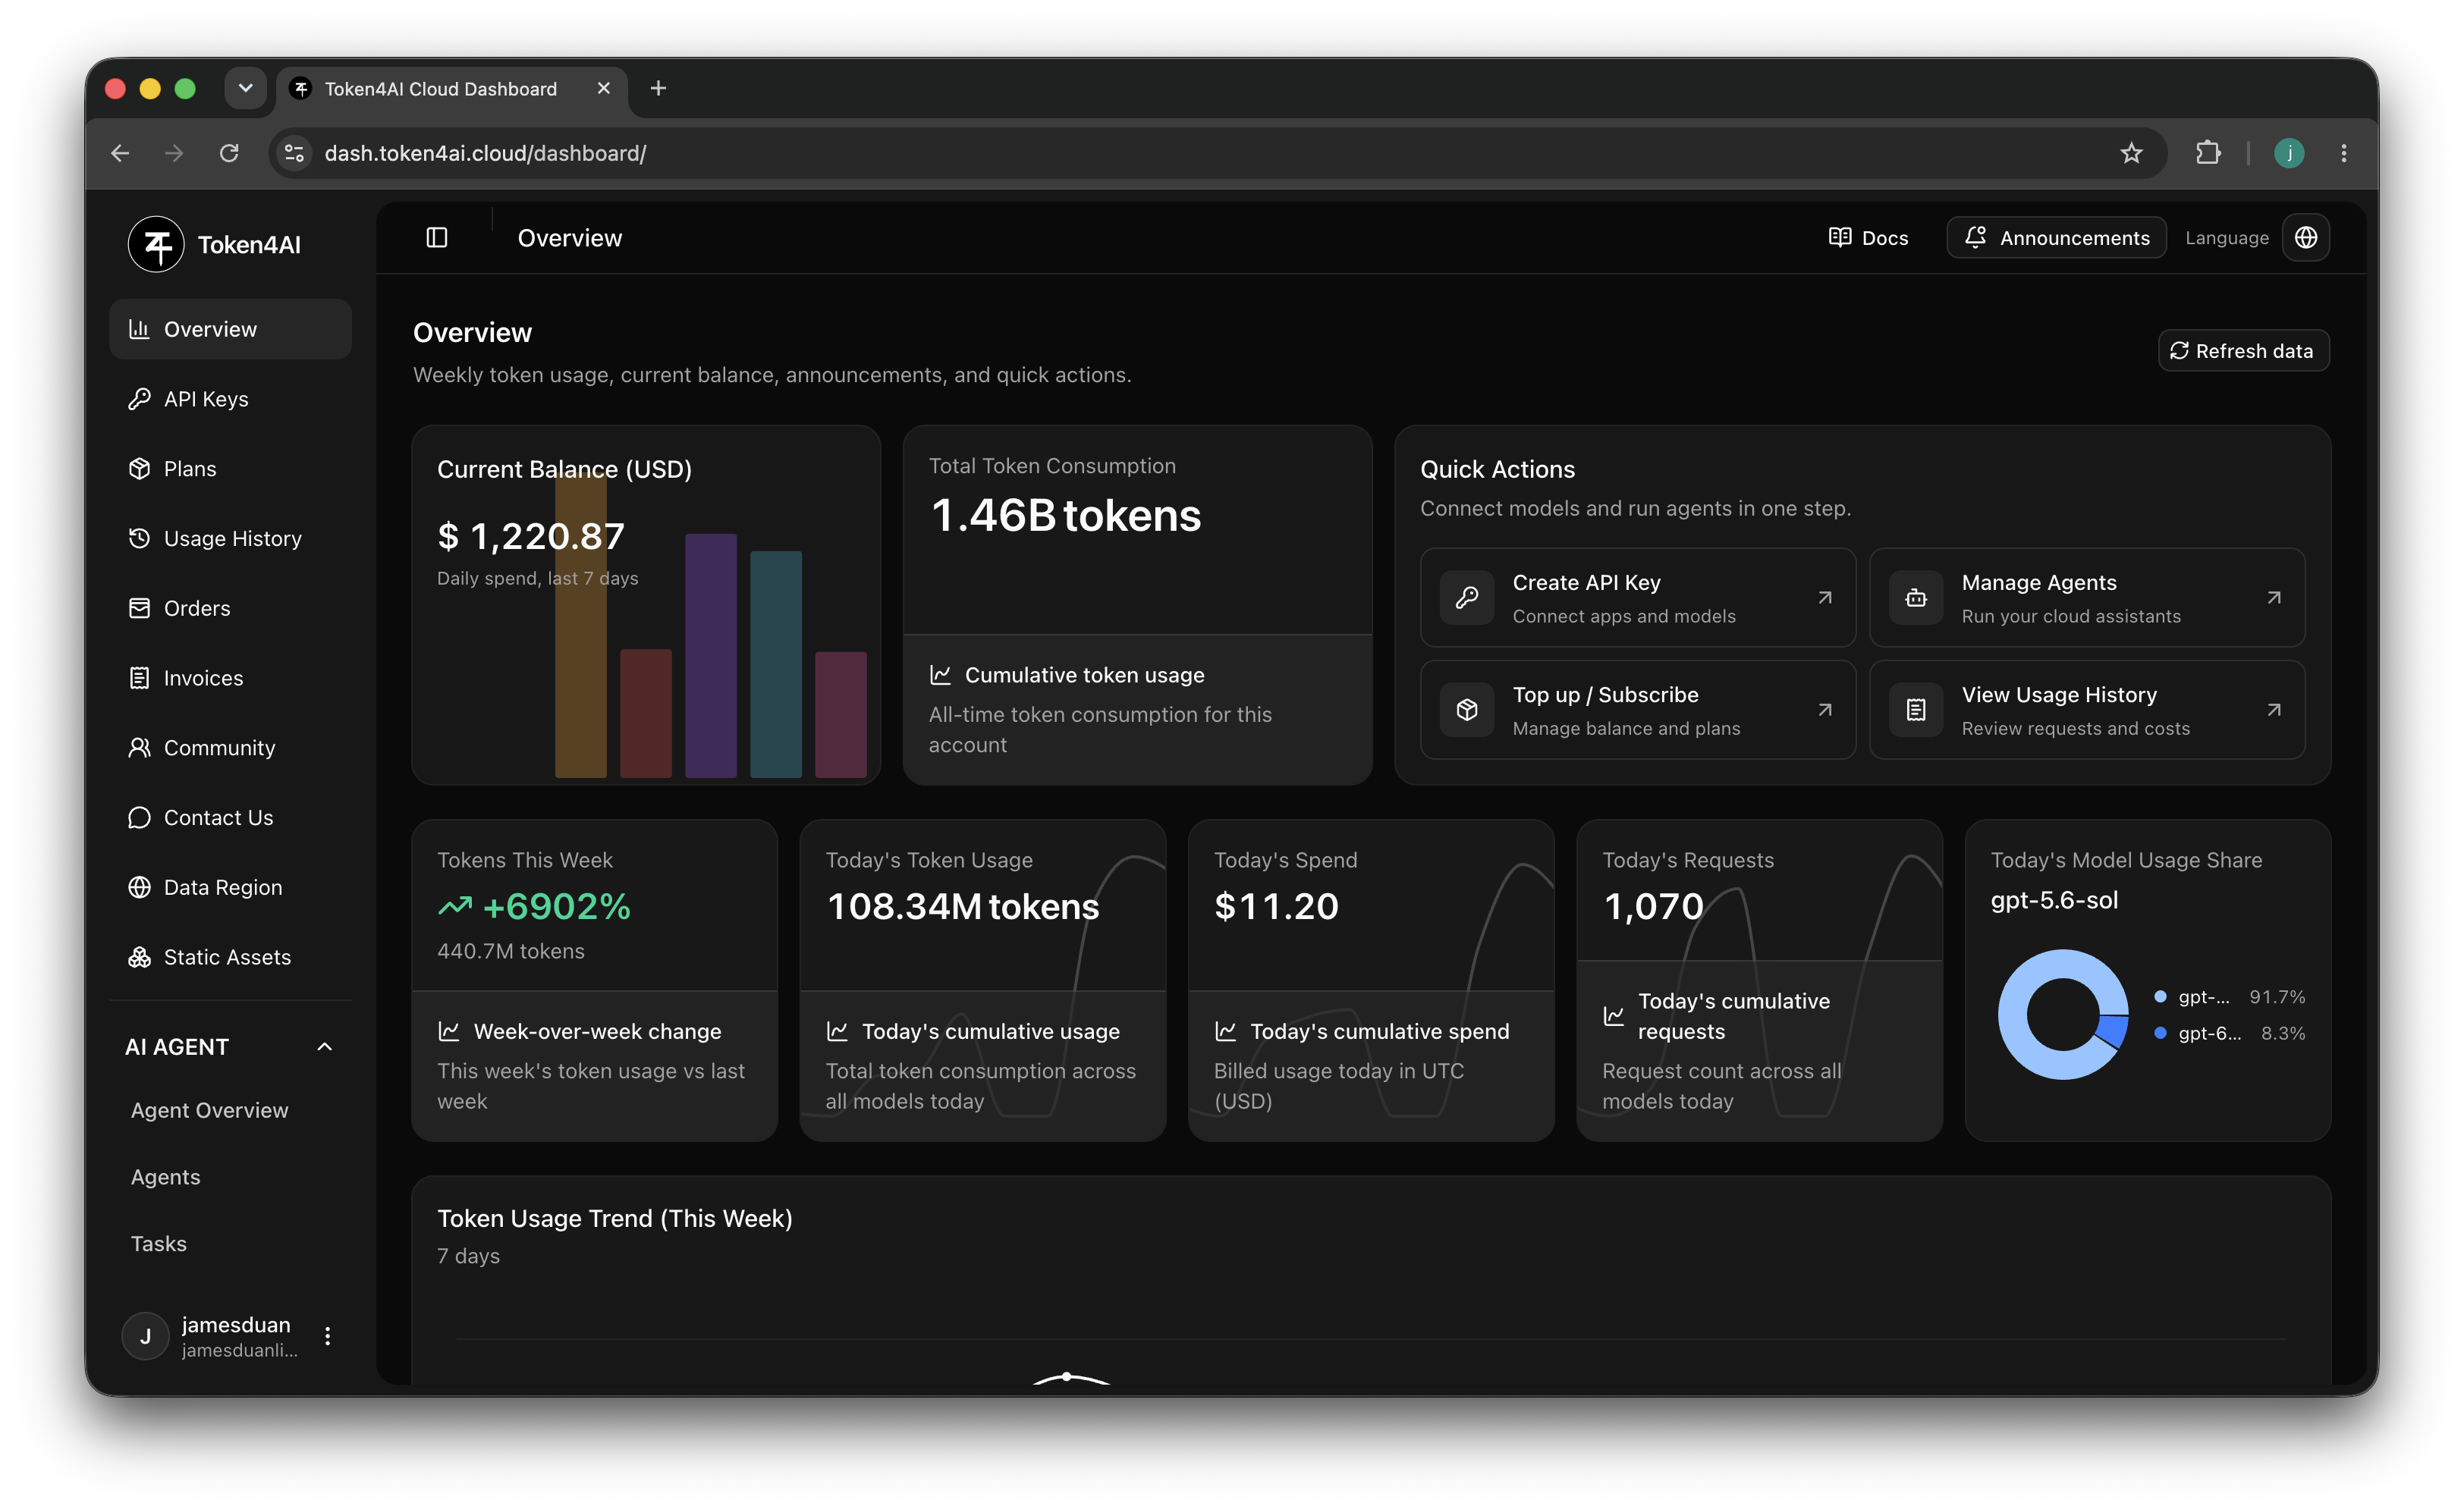Click the Cumulative token usage chart icon
This screenshot has width=2464, height=1509.
[939, 675]
